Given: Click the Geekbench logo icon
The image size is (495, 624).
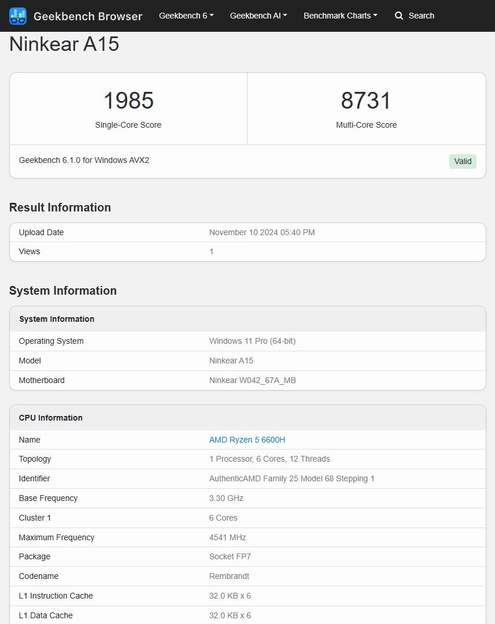Looking at the screenshot, I should click(x=18, y=16).
